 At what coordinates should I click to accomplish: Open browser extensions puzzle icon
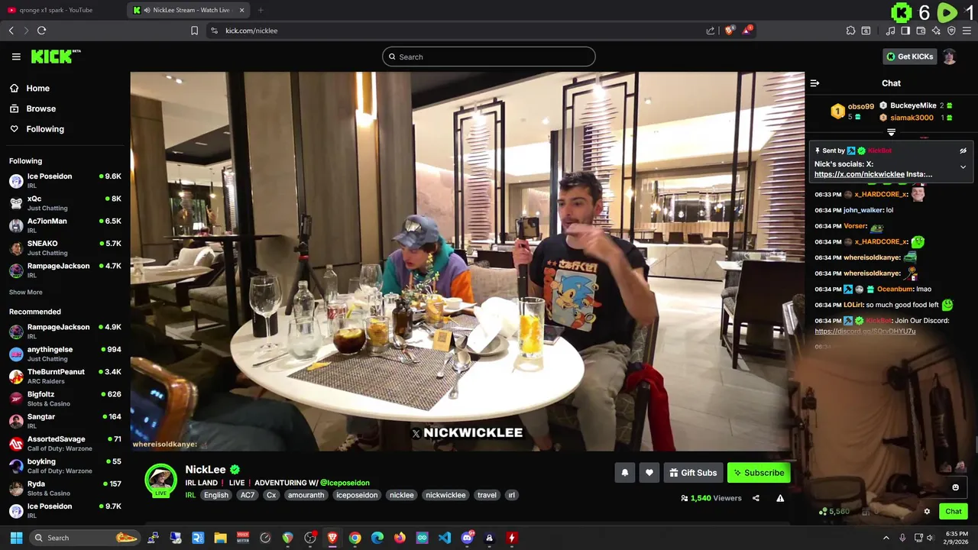(x=850, y=31)
